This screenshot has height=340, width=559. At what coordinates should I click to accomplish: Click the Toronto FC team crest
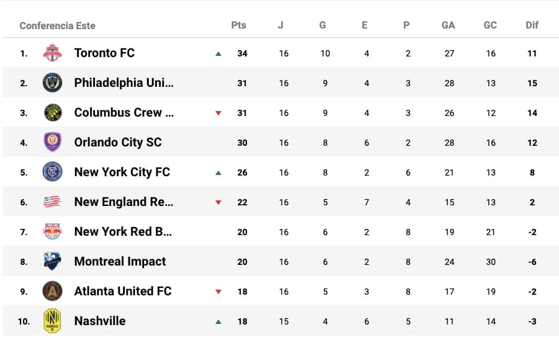point(52,53)
